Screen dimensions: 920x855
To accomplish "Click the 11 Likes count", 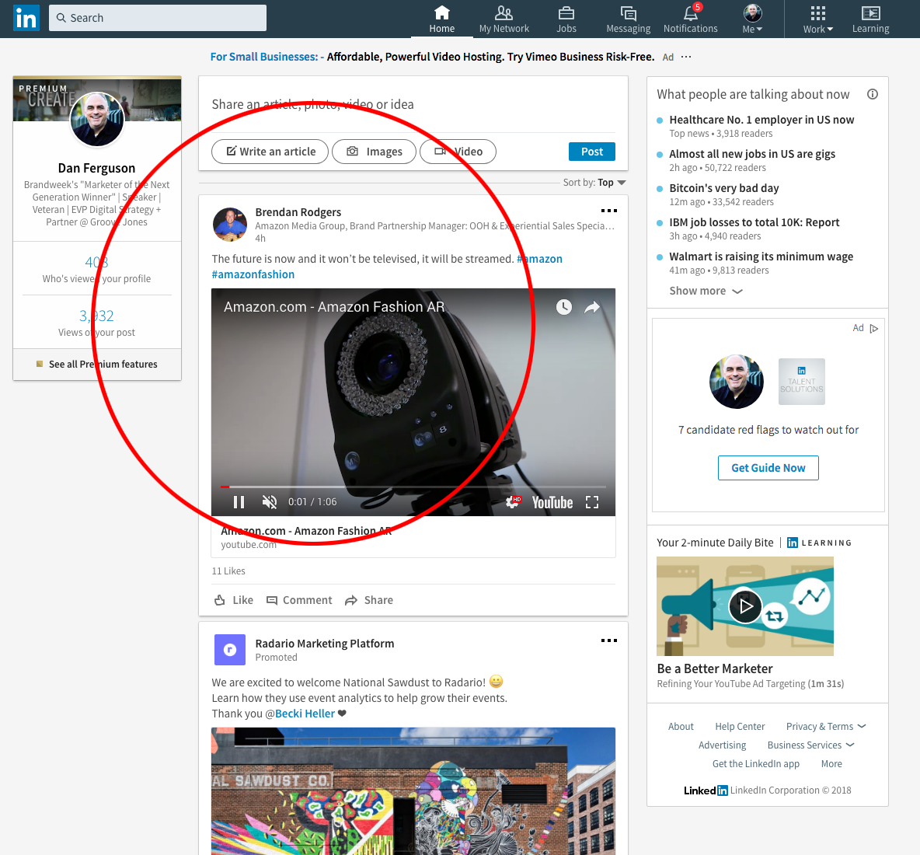I will pyautogui.click(x=228, y=571).
